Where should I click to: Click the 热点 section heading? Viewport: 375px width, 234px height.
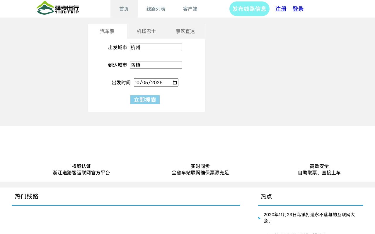(266, 196)
